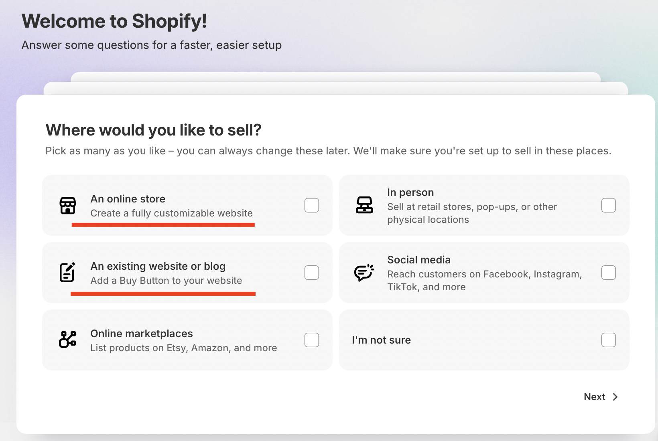Click 'Create a fully customizable website' description
This screenshot has width=658, height=441.
coord(172,213)
